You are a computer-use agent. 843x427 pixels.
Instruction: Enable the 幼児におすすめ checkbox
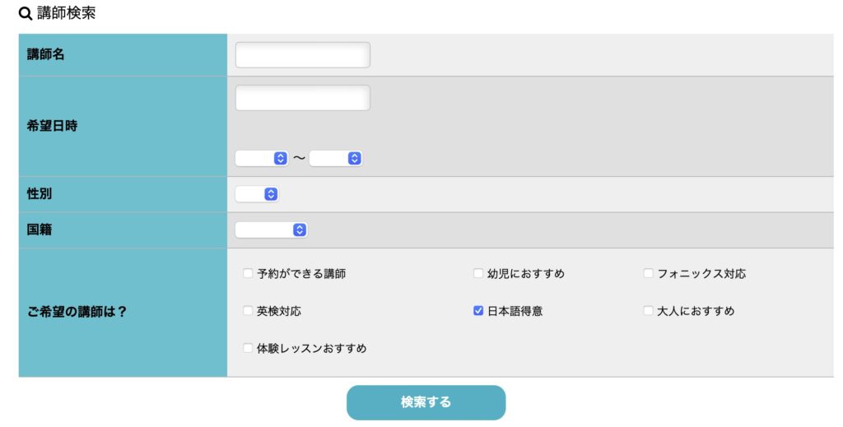478,274
